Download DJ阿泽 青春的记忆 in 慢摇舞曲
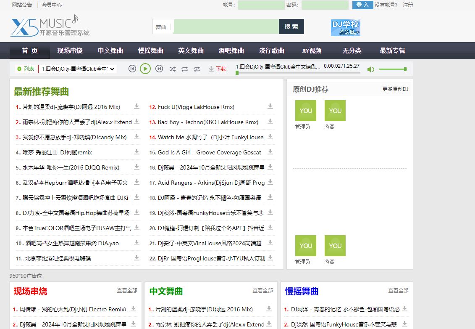475x329 pixels. [x=405, y=309]
